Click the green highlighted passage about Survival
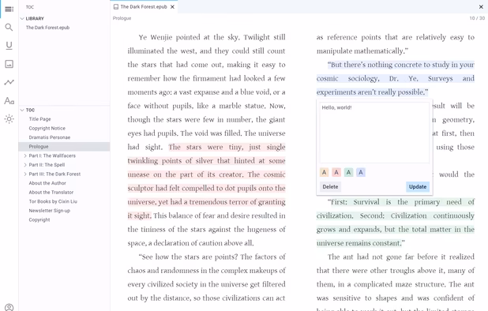Viewport: 488px width, 311px height. [396, 223]
